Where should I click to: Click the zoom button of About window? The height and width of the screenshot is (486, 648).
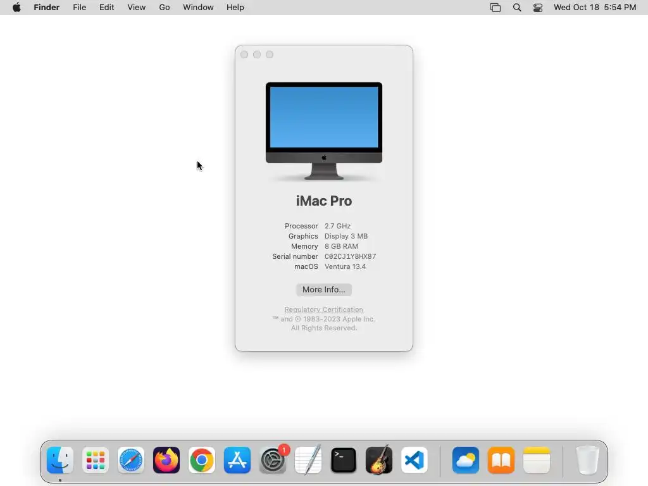270,54
